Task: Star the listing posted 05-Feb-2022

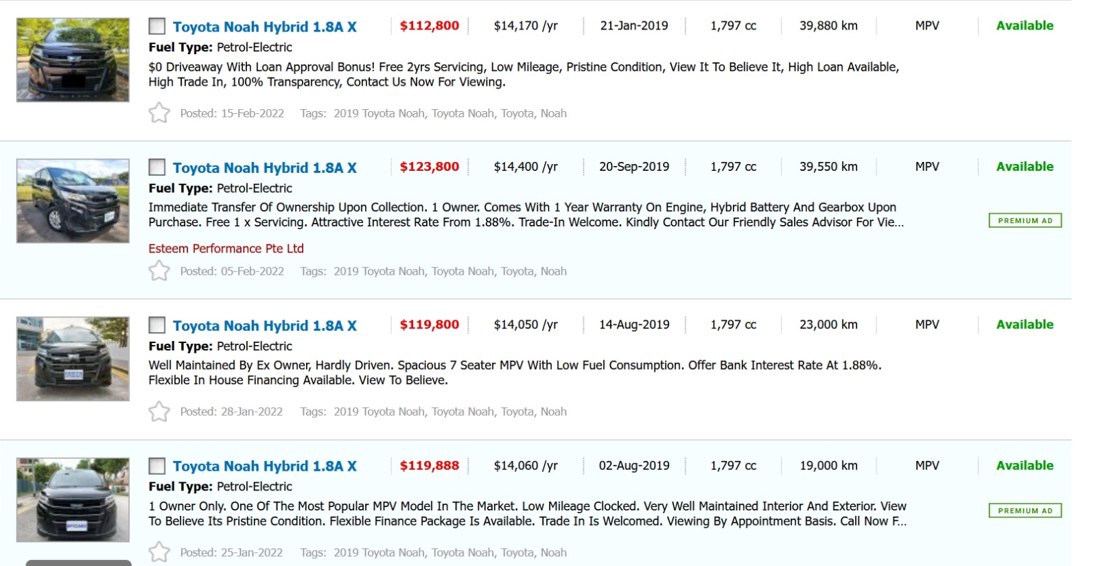Action: point(159,271)
